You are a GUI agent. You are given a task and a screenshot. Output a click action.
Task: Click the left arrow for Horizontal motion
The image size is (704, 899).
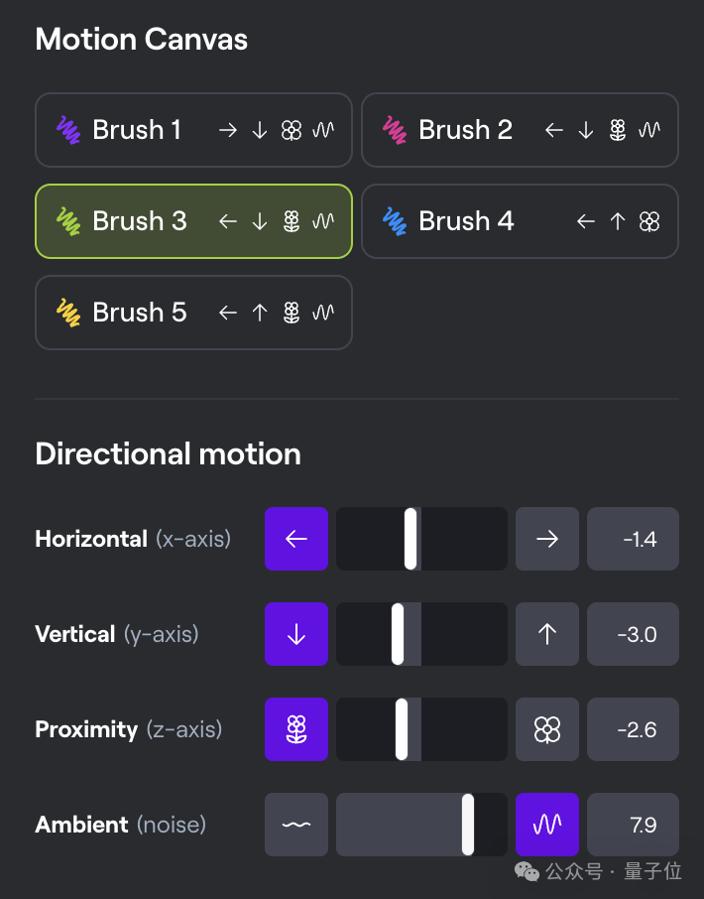click(296, 539)
